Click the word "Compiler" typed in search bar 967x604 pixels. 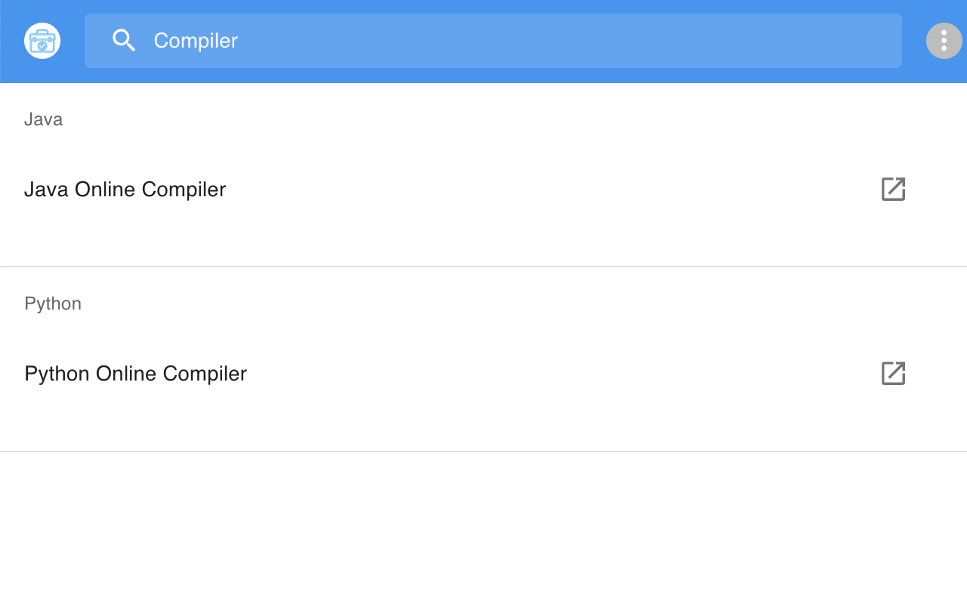196,41
